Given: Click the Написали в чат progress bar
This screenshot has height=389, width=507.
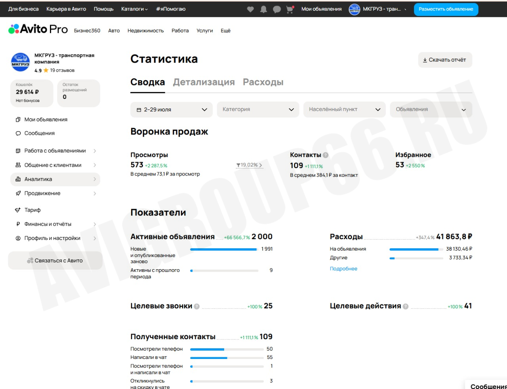Looking at the screenshot, I should (x=227, y=358).
